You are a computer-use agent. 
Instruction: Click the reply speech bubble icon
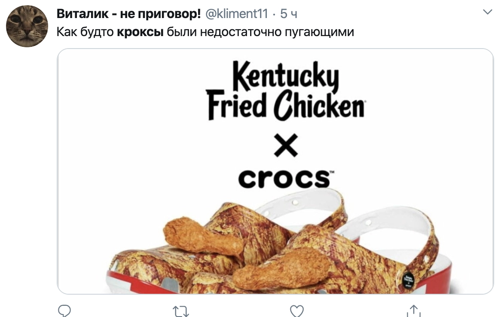tap(64, 311)
